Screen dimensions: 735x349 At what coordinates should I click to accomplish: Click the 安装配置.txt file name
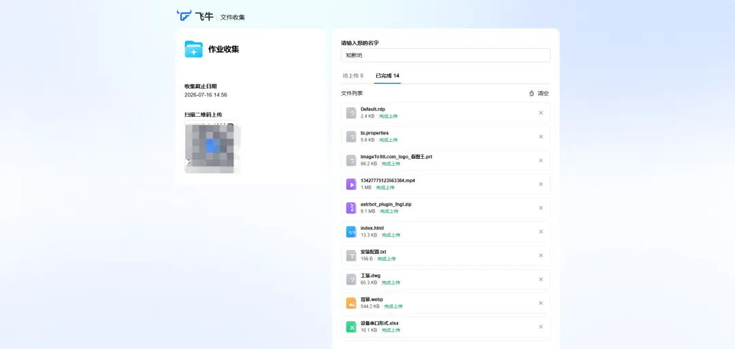(x=373, y=252)
